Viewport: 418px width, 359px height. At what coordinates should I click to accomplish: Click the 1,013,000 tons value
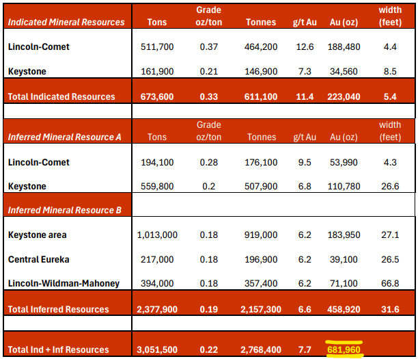click(156, 235)
